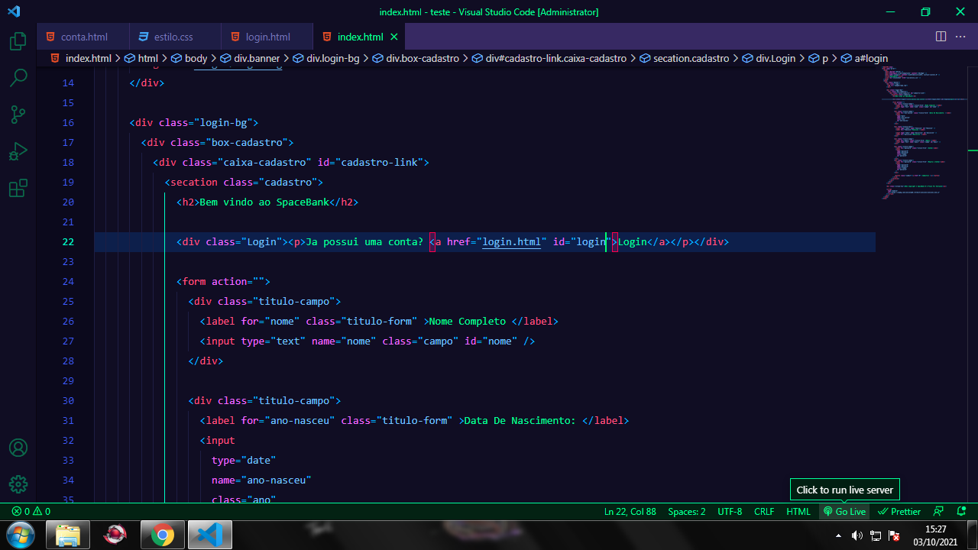The width and height of the screenshot is (978, 550).
Task: Click the login.html href link in code
Action: [511, 242]
